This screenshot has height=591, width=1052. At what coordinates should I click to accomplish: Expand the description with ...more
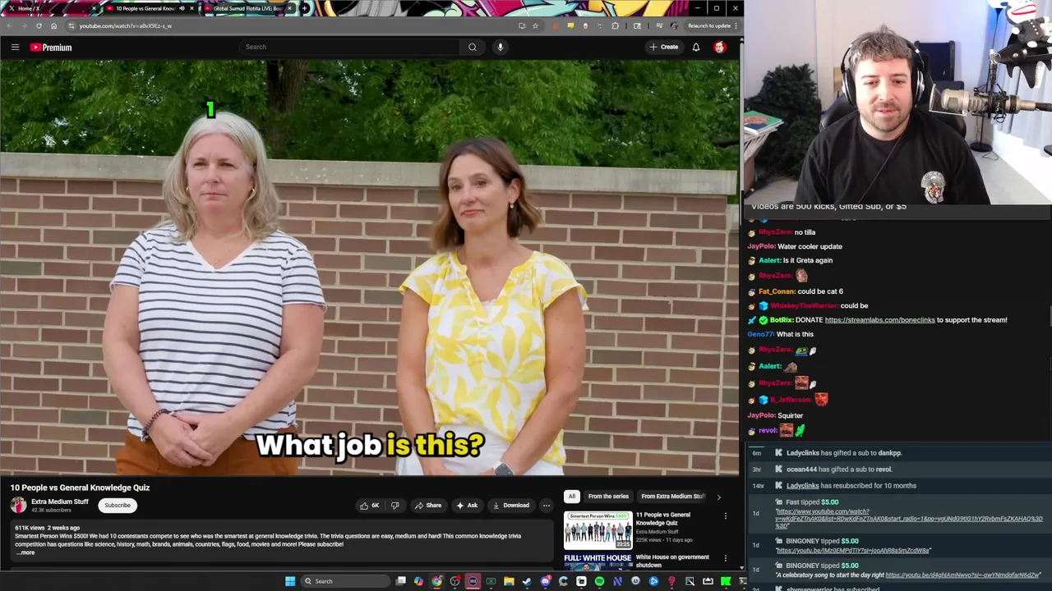tap(25, 552)
